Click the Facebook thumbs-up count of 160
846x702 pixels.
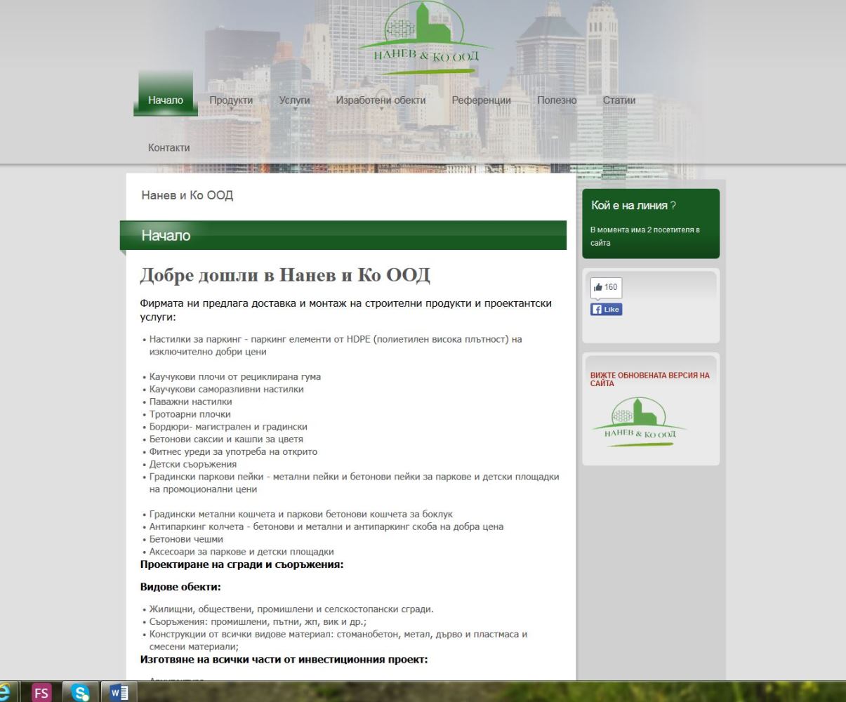click(x=605, y=287)
